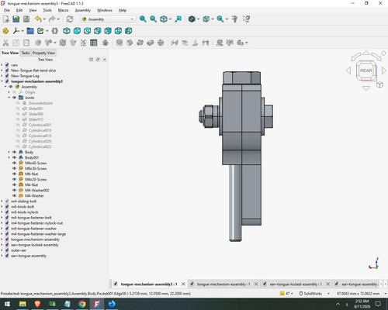Redo the last undone action
388x310 pixels.
[x=52, y=19]
